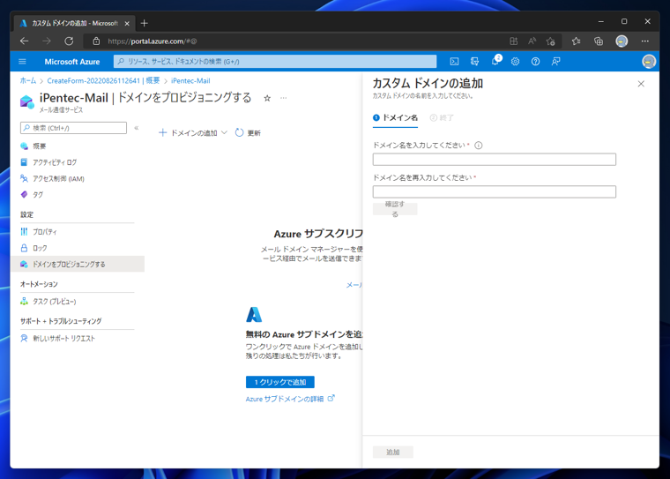Open the Azure account avatar menu
This screenshot has width=670, height=479.
(x=649, y=62)
